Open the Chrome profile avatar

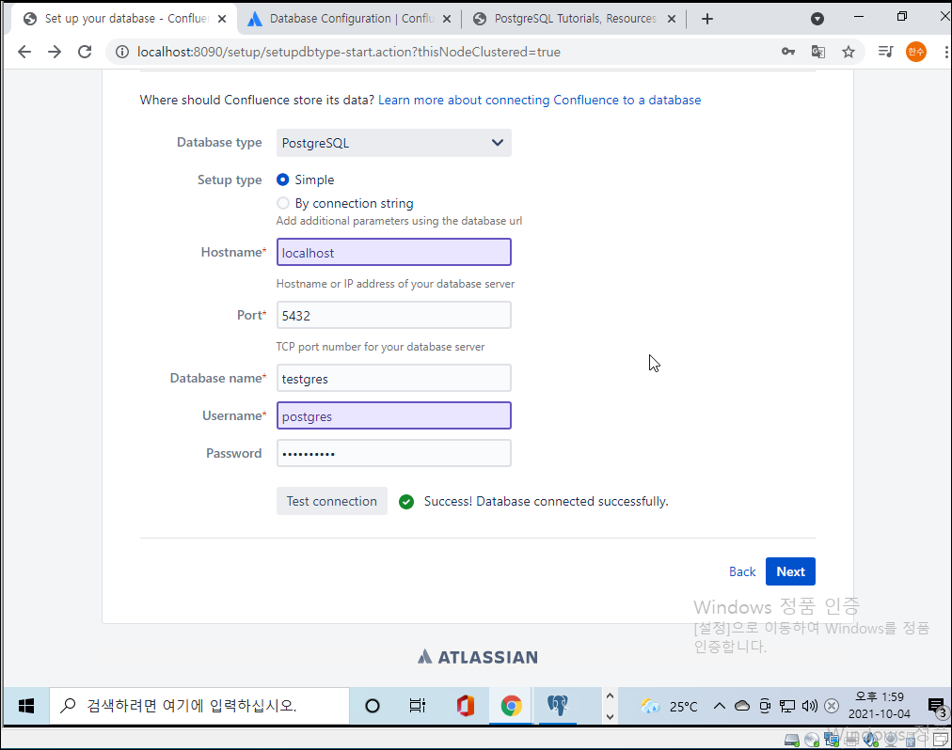pos(915,53)
